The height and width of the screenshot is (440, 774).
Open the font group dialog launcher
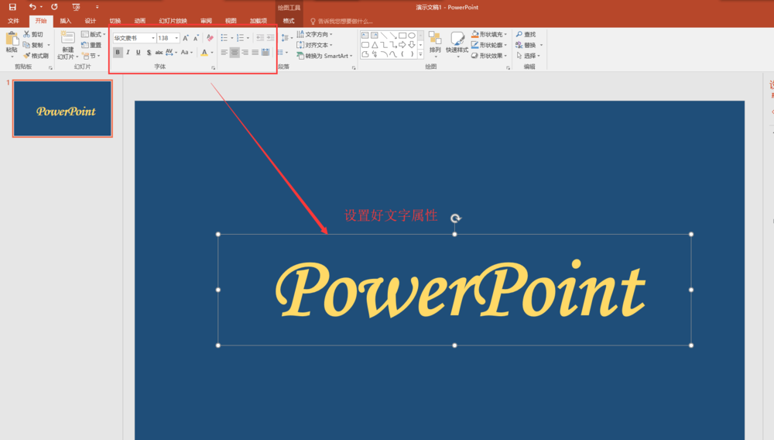click(x=214, y=67)
